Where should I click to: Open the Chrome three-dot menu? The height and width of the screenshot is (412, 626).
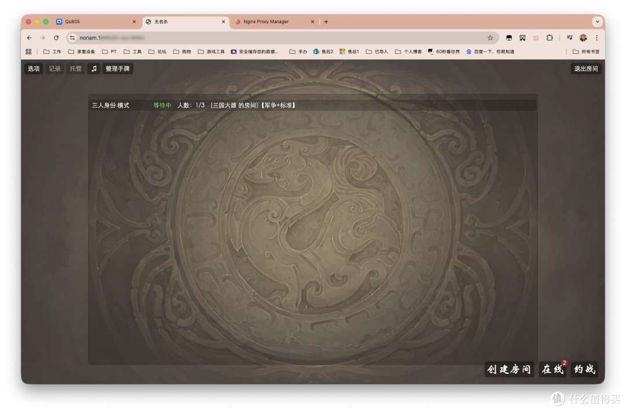(x=597, y=38)
